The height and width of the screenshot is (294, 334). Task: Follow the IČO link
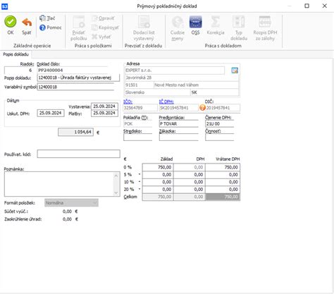pos(128,102)
